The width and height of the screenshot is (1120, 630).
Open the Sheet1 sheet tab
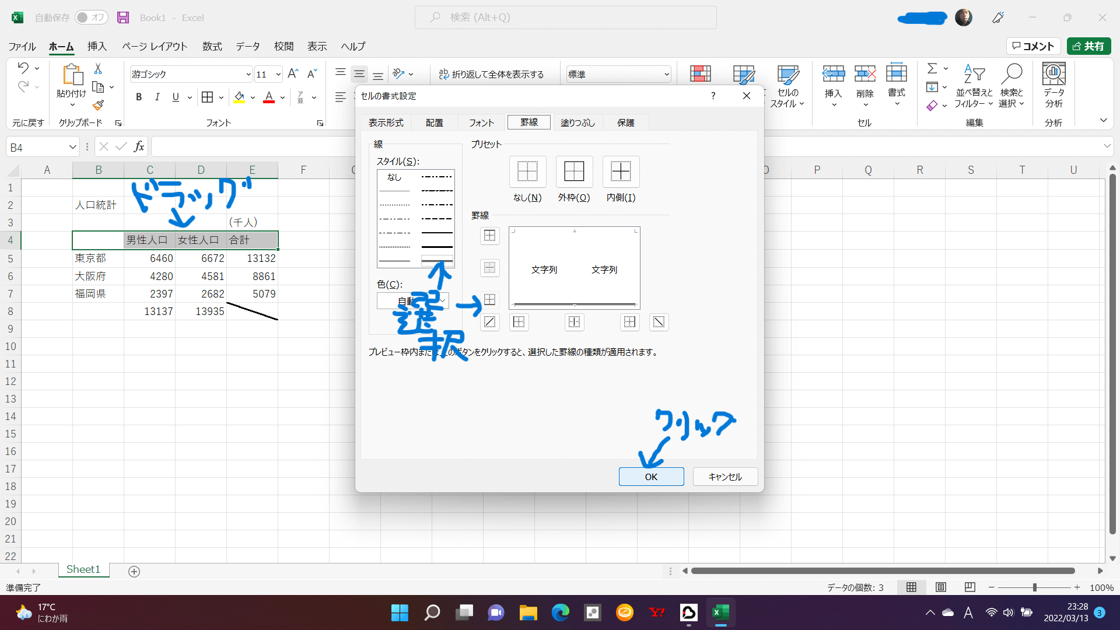[83, 569]
